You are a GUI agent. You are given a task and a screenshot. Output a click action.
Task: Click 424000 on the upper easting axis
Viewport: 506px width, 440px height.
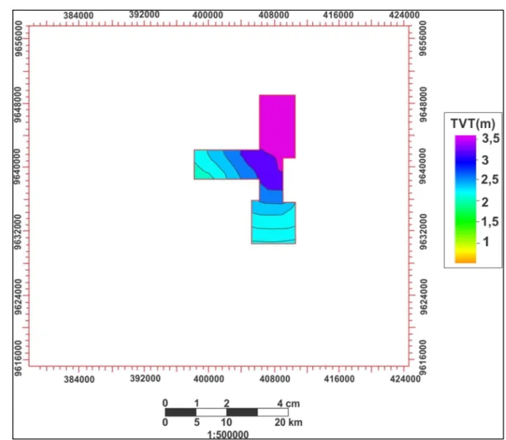pyautogui.click(x=404, y=15)
